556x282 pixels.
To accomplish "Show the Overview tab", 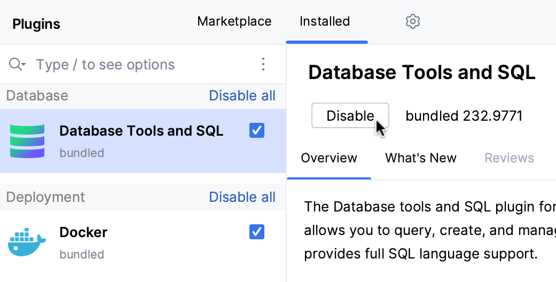I will click(329, 158).
